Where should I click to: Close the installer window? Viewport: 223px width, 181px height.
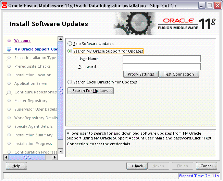click(218, 5)
